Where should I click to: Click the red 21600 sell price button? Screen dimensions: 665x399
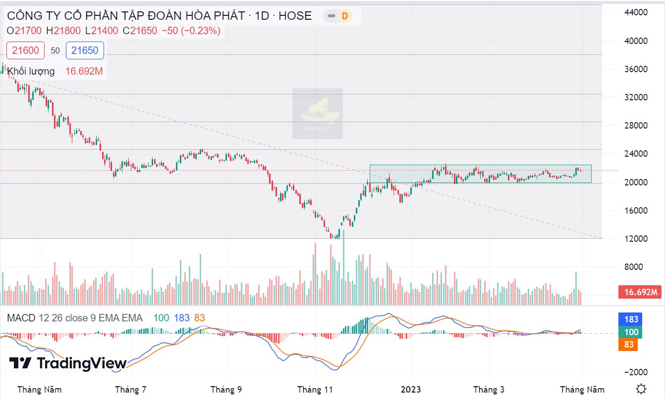pyautogui.click(x=25, y=50)
